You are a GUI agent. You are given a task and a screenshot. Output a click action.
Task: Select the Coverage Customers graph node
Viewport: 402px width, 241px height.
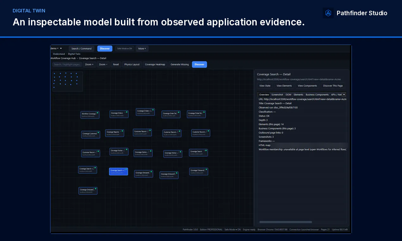coord(91,135)
